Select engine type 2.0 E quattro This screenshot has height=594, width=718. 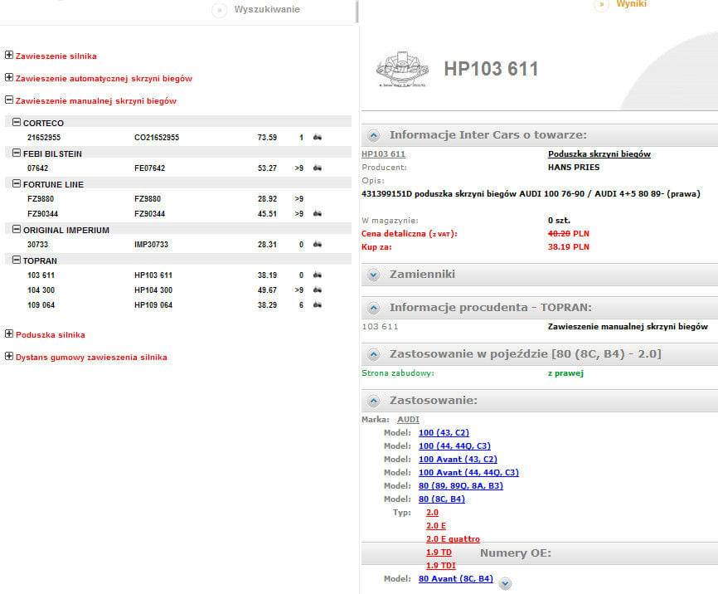pos(453,539)
